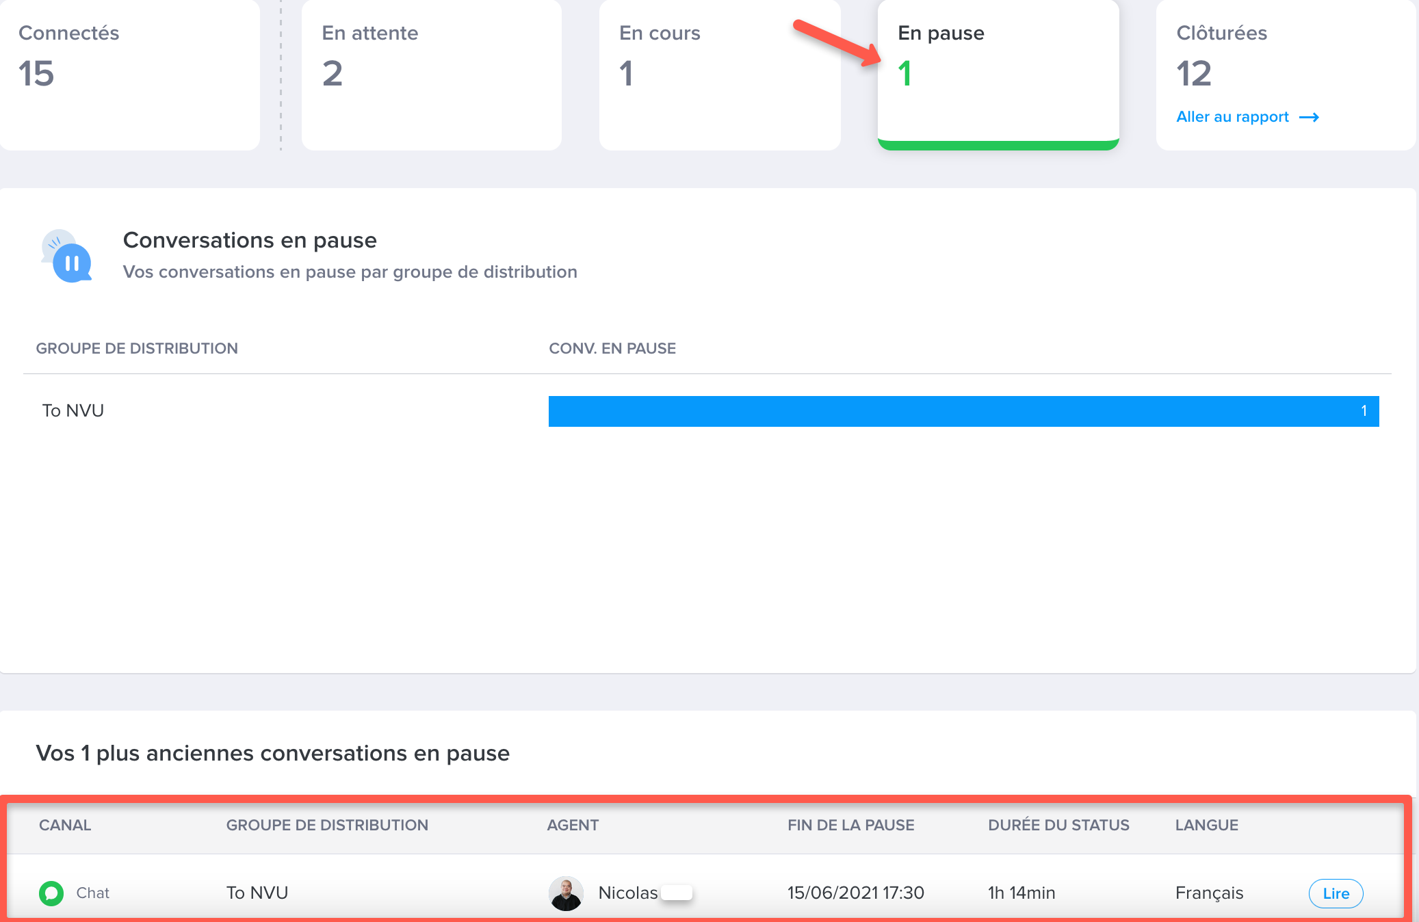
Task: Click the paused conversations chat bubble icon
Action: tap(67, 256)
